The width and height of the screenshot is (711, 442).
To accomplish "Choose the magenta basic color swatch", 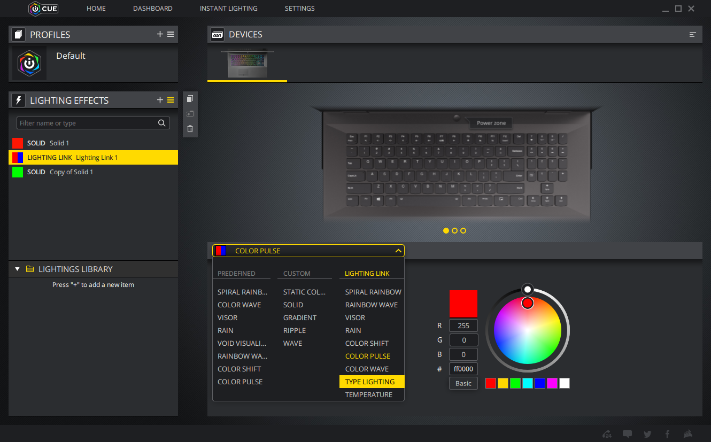I will (552, 383).
